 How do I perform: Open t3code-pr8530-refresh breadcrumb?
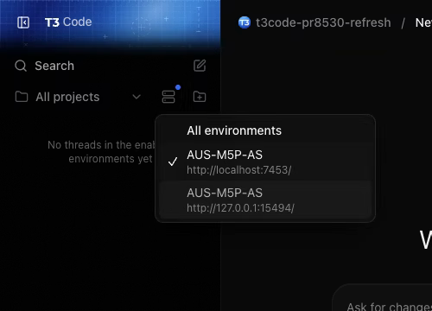[x=323, y=22]
